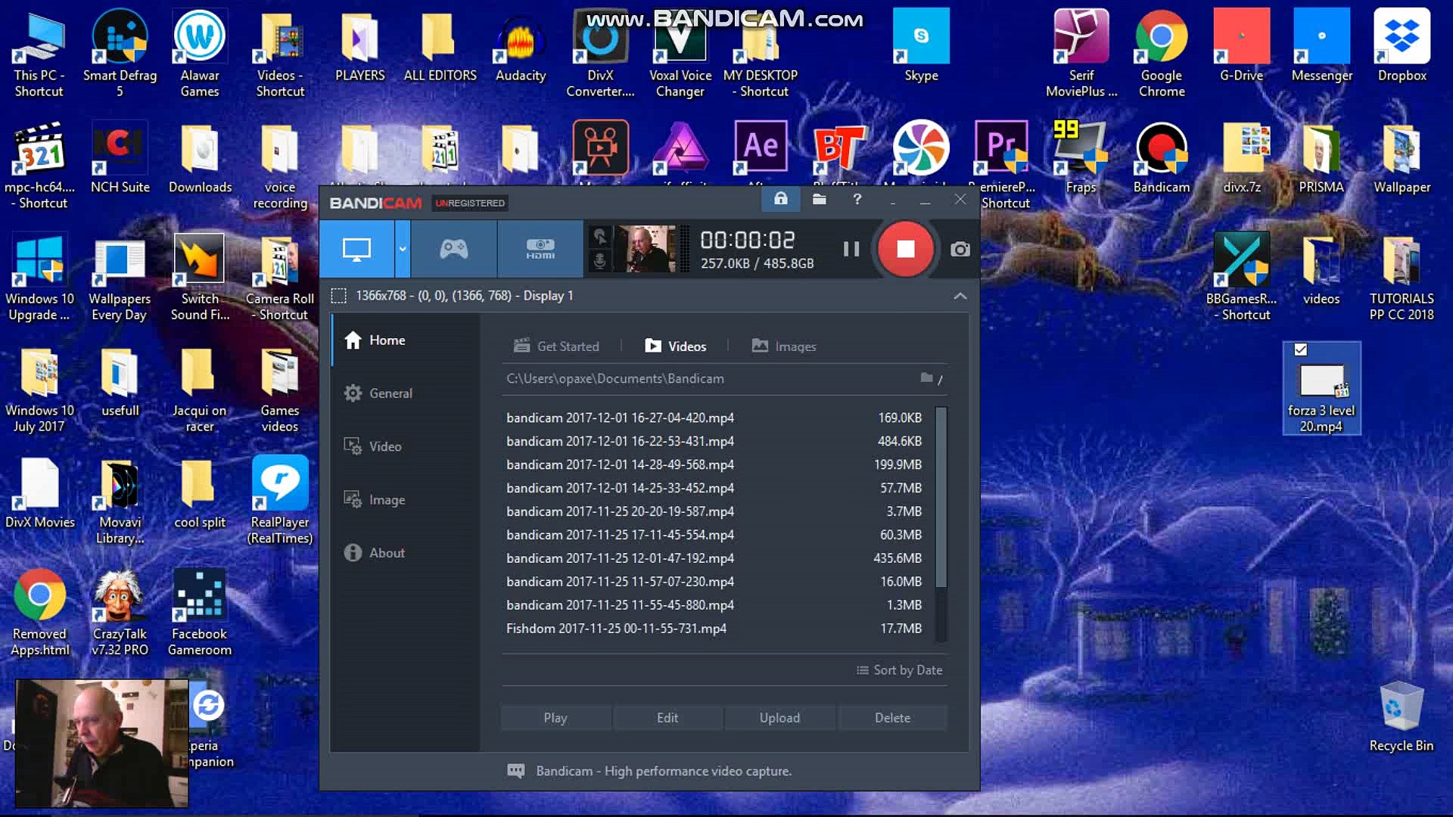Open the help question mark icon

(857, 199)
